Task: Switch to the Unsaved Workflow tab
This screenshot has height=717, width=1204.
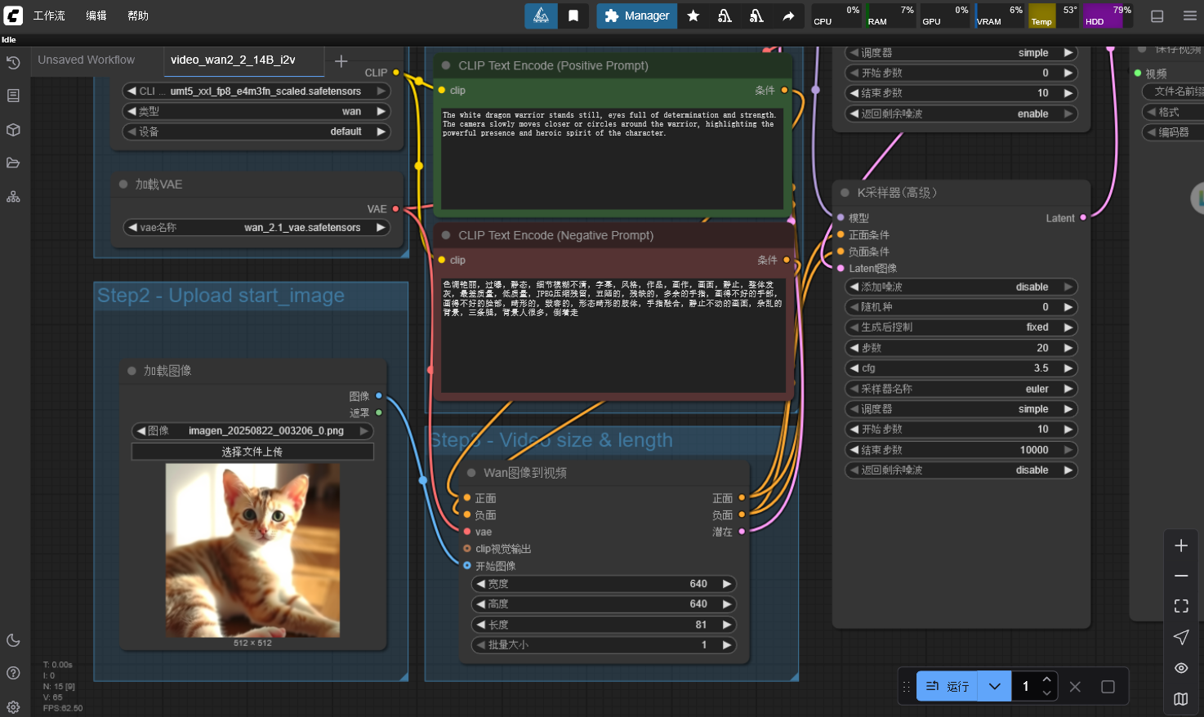Action: 87,60
